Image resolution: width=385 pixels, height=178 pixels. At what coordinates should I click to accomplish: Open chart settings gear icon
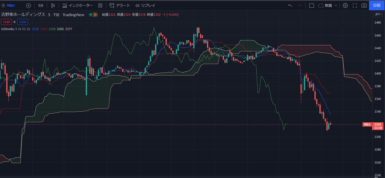coord(345,5)
